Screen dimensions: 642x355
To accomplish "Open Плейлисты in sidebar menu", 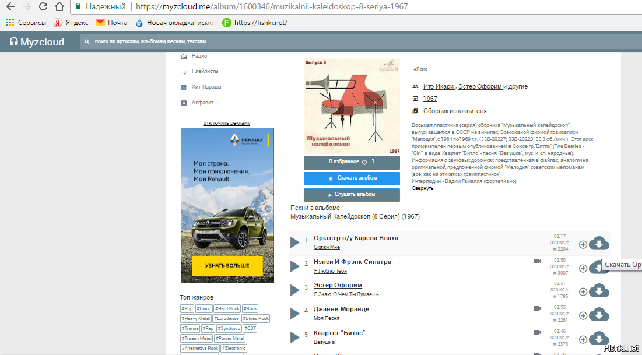I will pyautogui.click(x=200, y=71).
